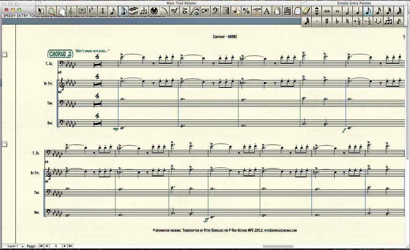This screenshot has width=410, height=250.
Task: Select the Smart Shape slur tool
Action: click(164, 11)
